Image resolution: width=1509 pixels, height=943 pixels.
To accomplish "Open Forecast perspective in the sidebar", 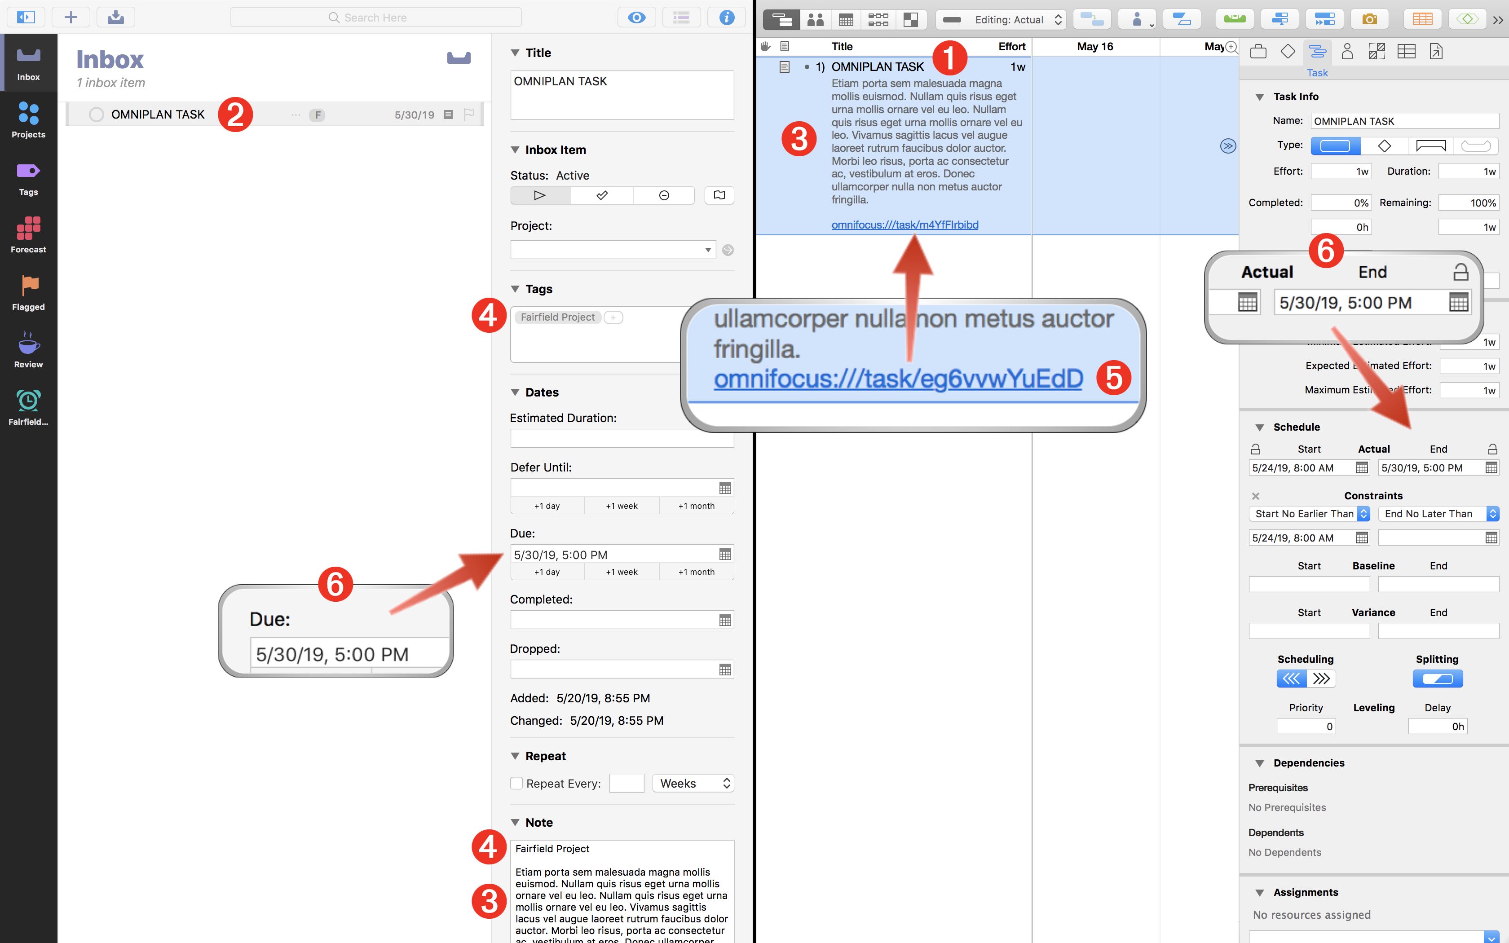I will click(x=29, y=236).
